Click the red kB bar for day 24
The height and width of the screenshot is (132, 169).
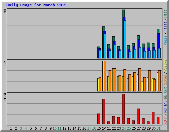[x=123, y=109]
